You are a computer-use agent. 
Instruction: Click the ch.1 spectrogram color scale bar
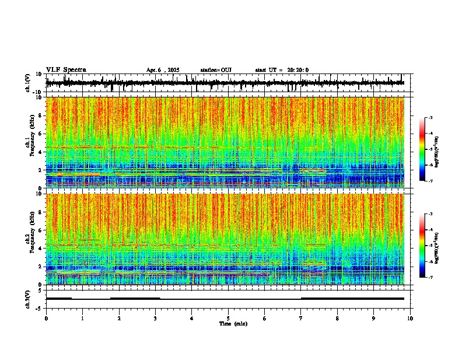(x=422, y=149)
